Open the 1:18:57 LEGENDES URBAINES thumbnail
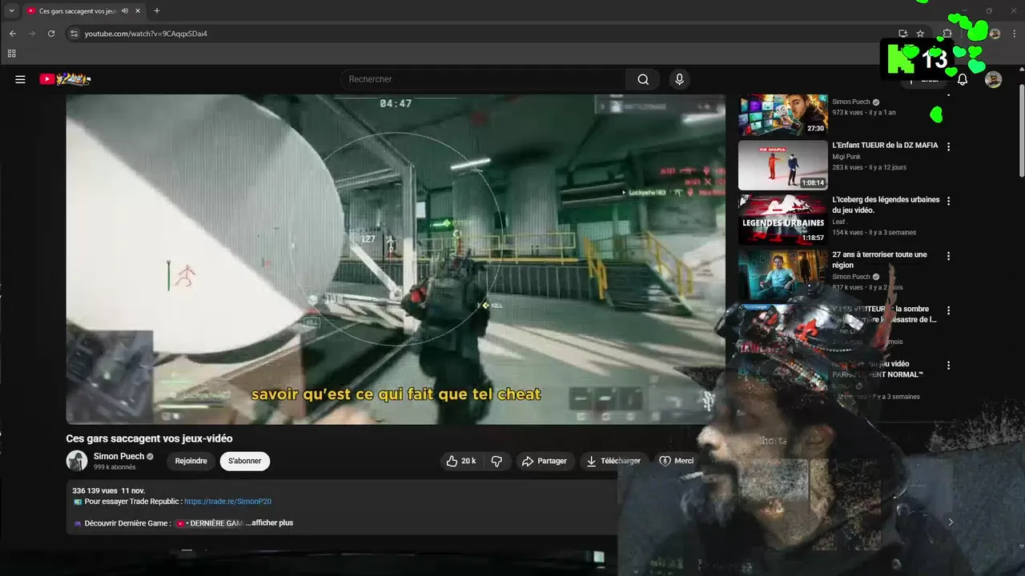 (x=782, y=220)
